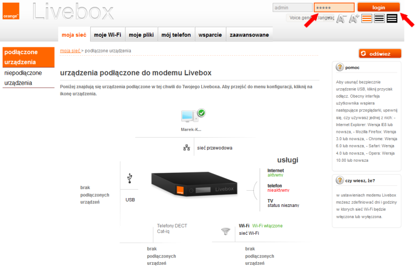The height and width of the screenshot is (270, 415).
Task: Click the Livebox modem image
Action: (x=194, y=184)
